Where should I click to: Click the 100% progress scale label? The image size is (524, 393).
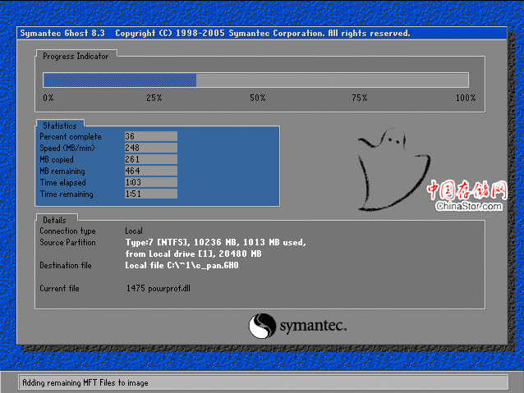click(x=466, y=98)
